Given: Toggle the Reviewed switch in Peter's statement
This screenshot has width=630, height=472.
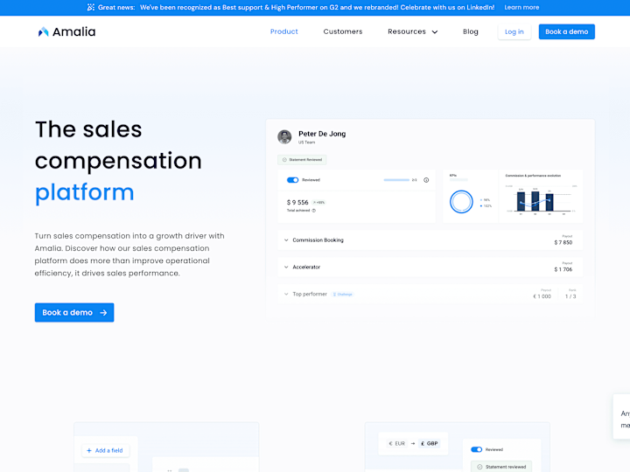Looking at the screenshot, I should click(x=292, y=180).
